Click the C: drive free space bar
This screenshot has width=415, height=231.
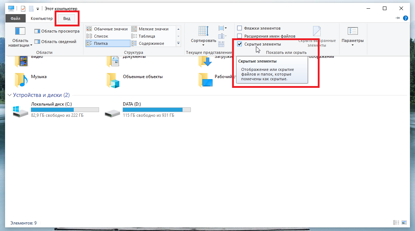point(65,110)
